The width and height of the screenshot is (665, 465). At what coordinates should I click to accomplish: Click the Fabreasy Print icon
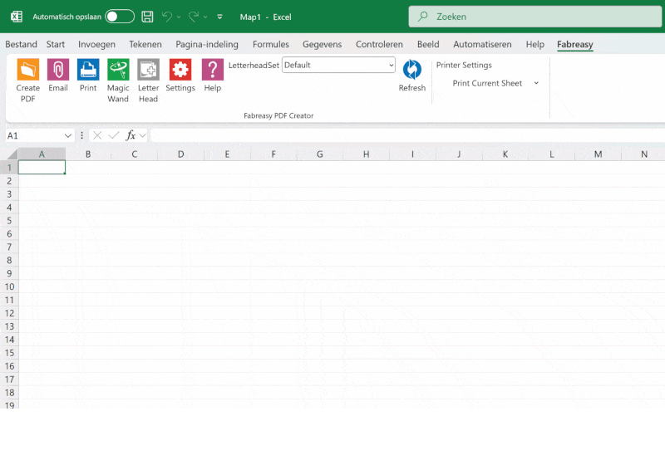[x=88, y=70]
